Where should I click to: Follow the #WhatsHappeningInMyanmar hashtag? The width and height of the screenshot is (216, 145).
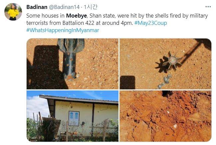coord(63,30)
